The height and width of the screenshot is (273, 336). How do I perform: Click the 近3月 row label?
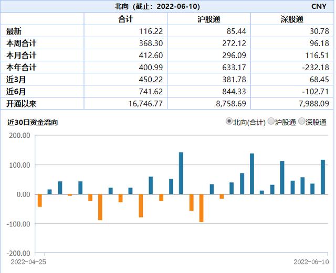16,79
